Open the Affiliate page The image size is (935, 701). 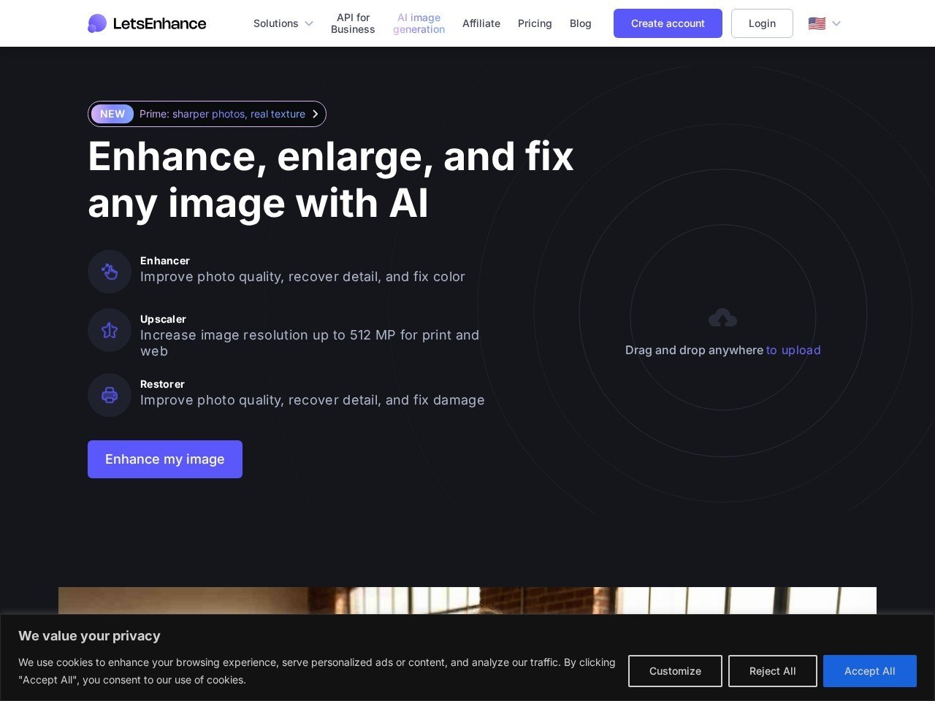(x=481, y=23)
